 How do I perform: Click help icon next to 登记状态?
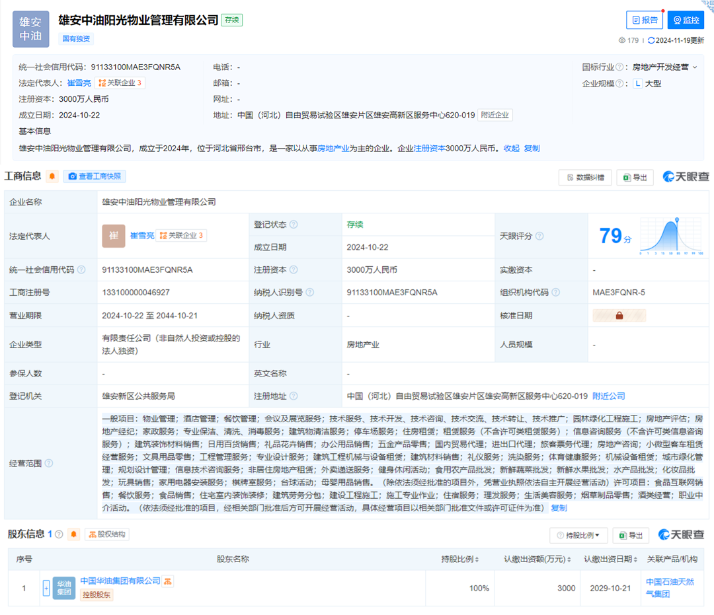[x=294, y=225]
